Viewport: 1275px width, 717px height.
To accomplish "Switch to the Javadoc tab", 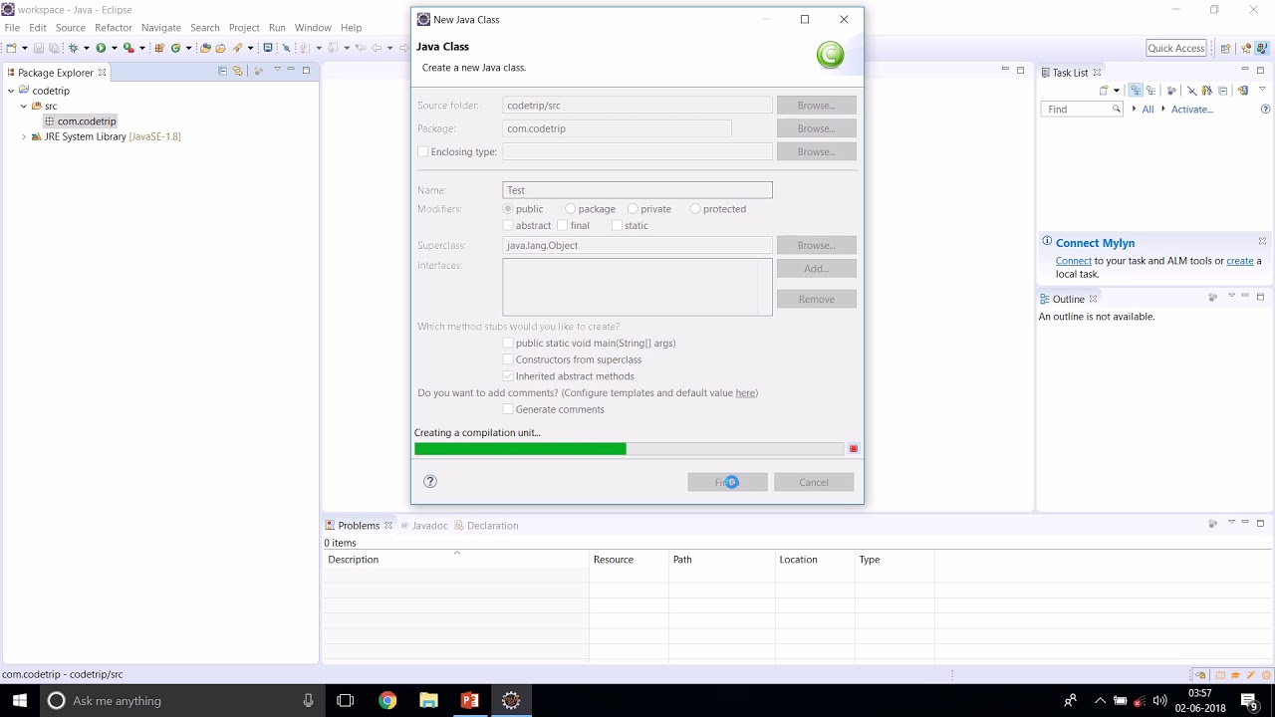I will pyautogui.click(x=430, y=526).
